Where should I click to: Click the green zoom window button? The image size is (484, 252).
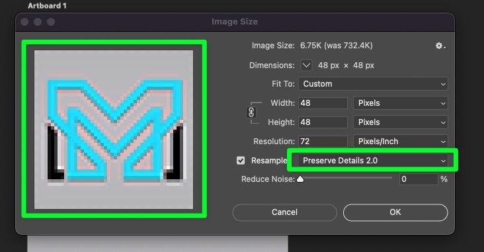(x=51, y=22)
